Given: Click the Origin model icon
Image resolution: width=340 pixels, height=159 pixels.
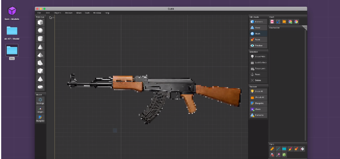Looking at the screenshot, I should pos(40,110).
